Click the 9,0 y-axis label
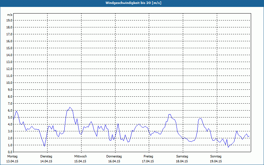The width and height of the screenshot is (264, 165). (x=10, y=89)
